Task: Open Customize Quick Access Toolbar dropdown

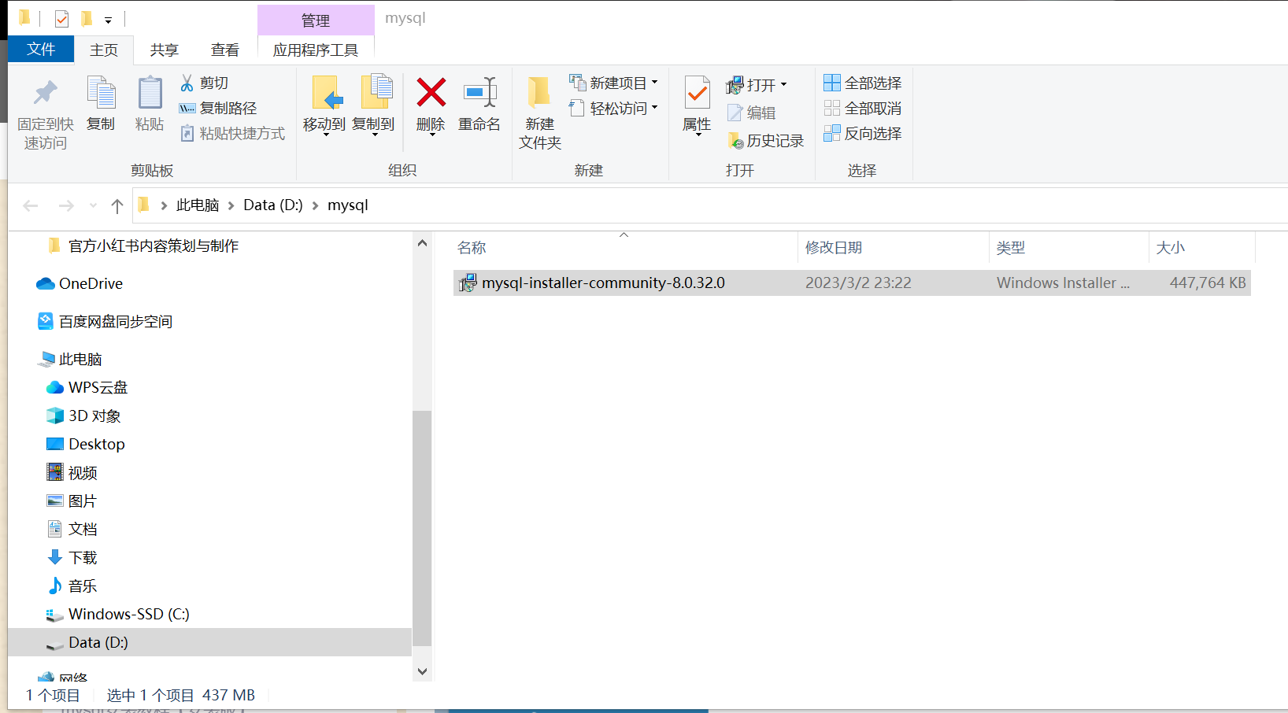Action: 109,20
